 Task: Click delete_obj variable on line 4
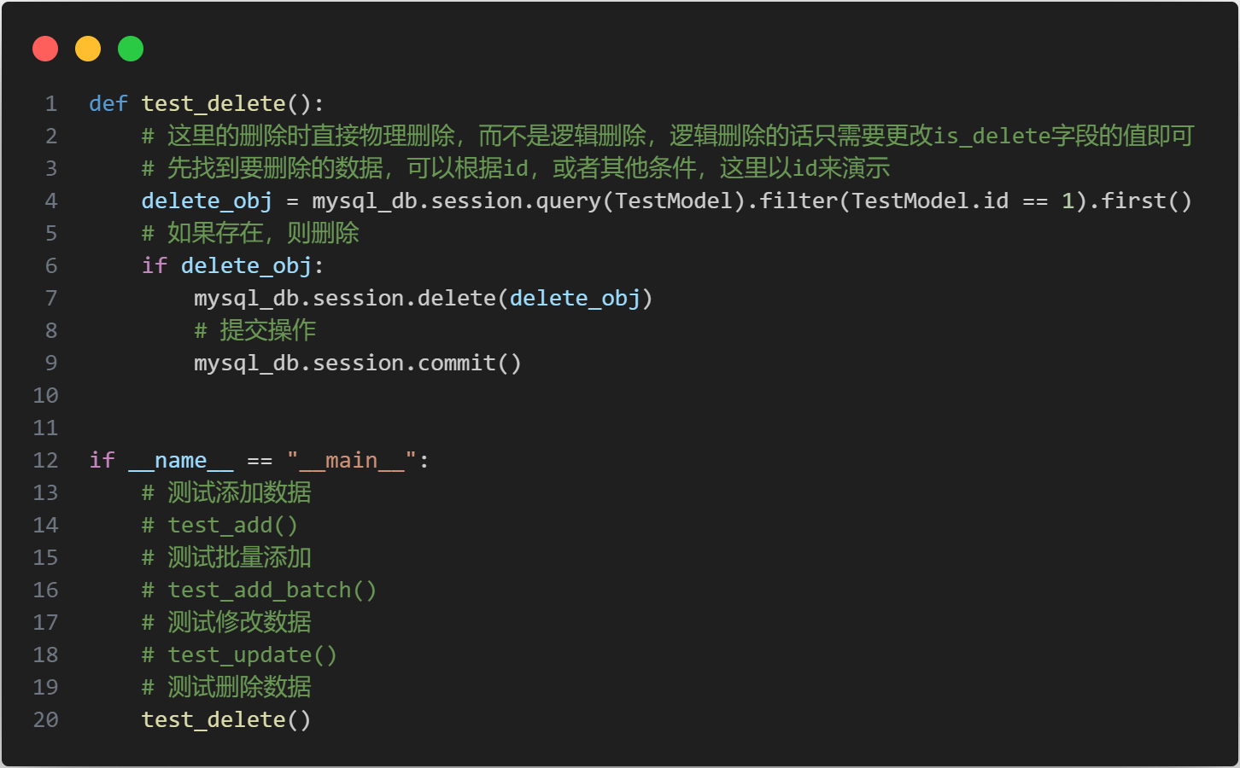(x=208, y=201)
